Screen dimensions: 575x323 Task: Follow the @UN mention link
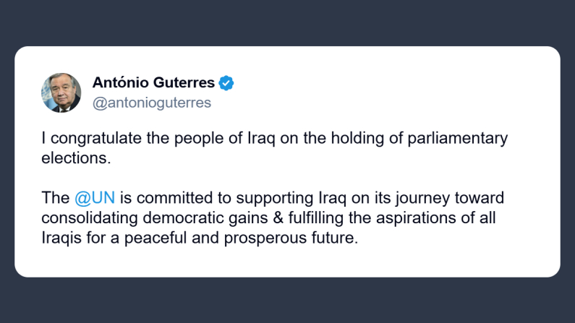[x=95, y=199]
